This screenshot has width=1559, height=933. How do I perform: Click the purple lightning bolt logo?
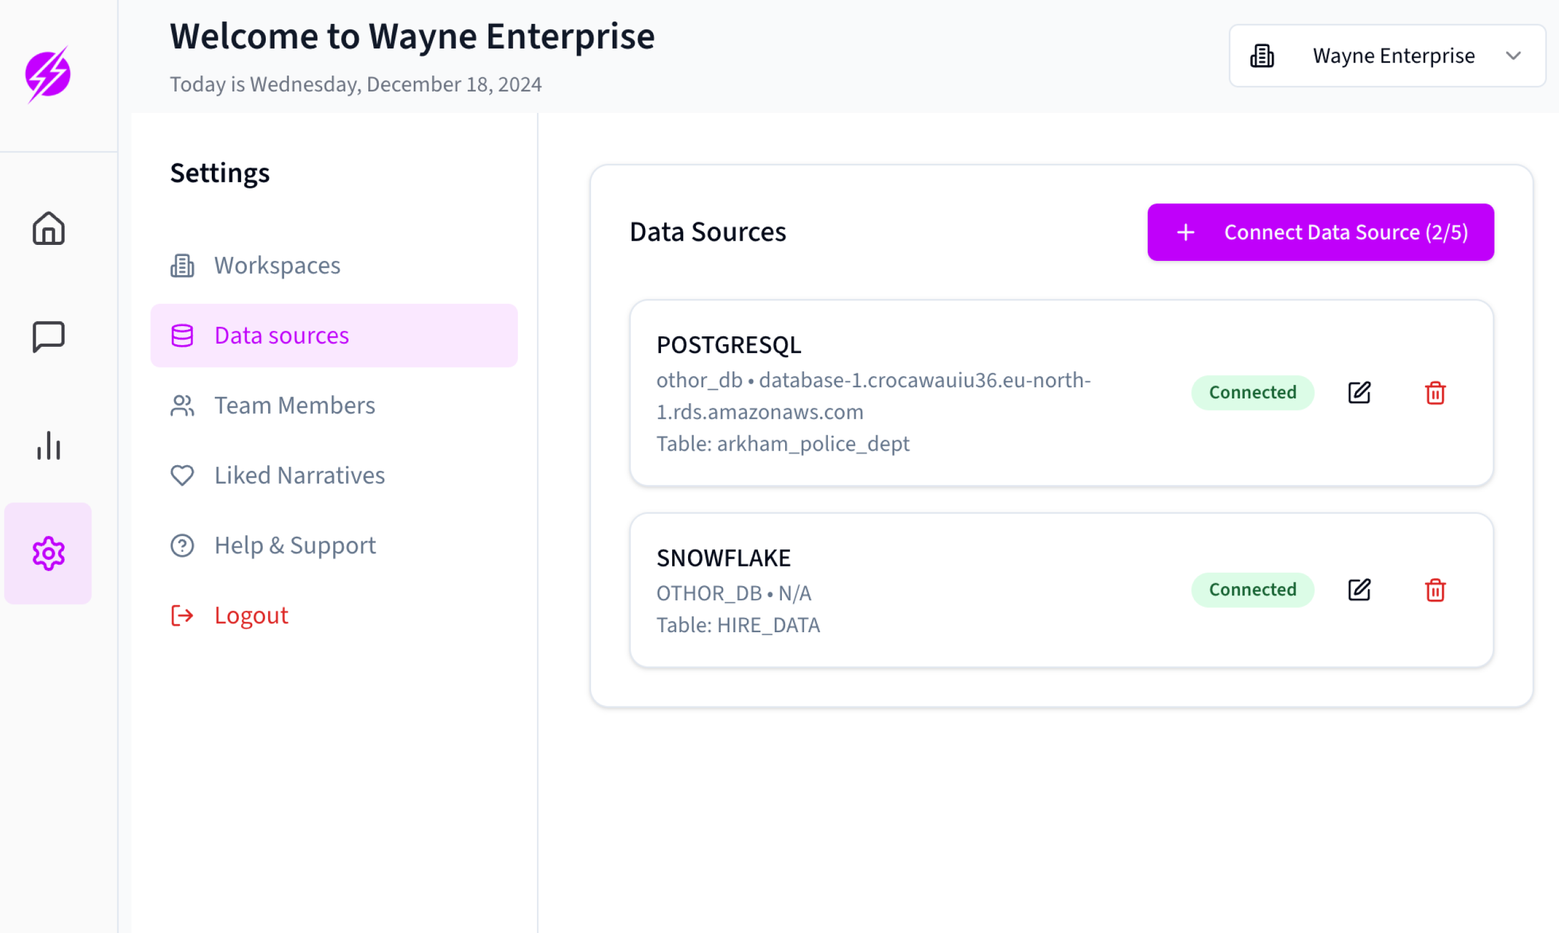[x=48, y=74]
